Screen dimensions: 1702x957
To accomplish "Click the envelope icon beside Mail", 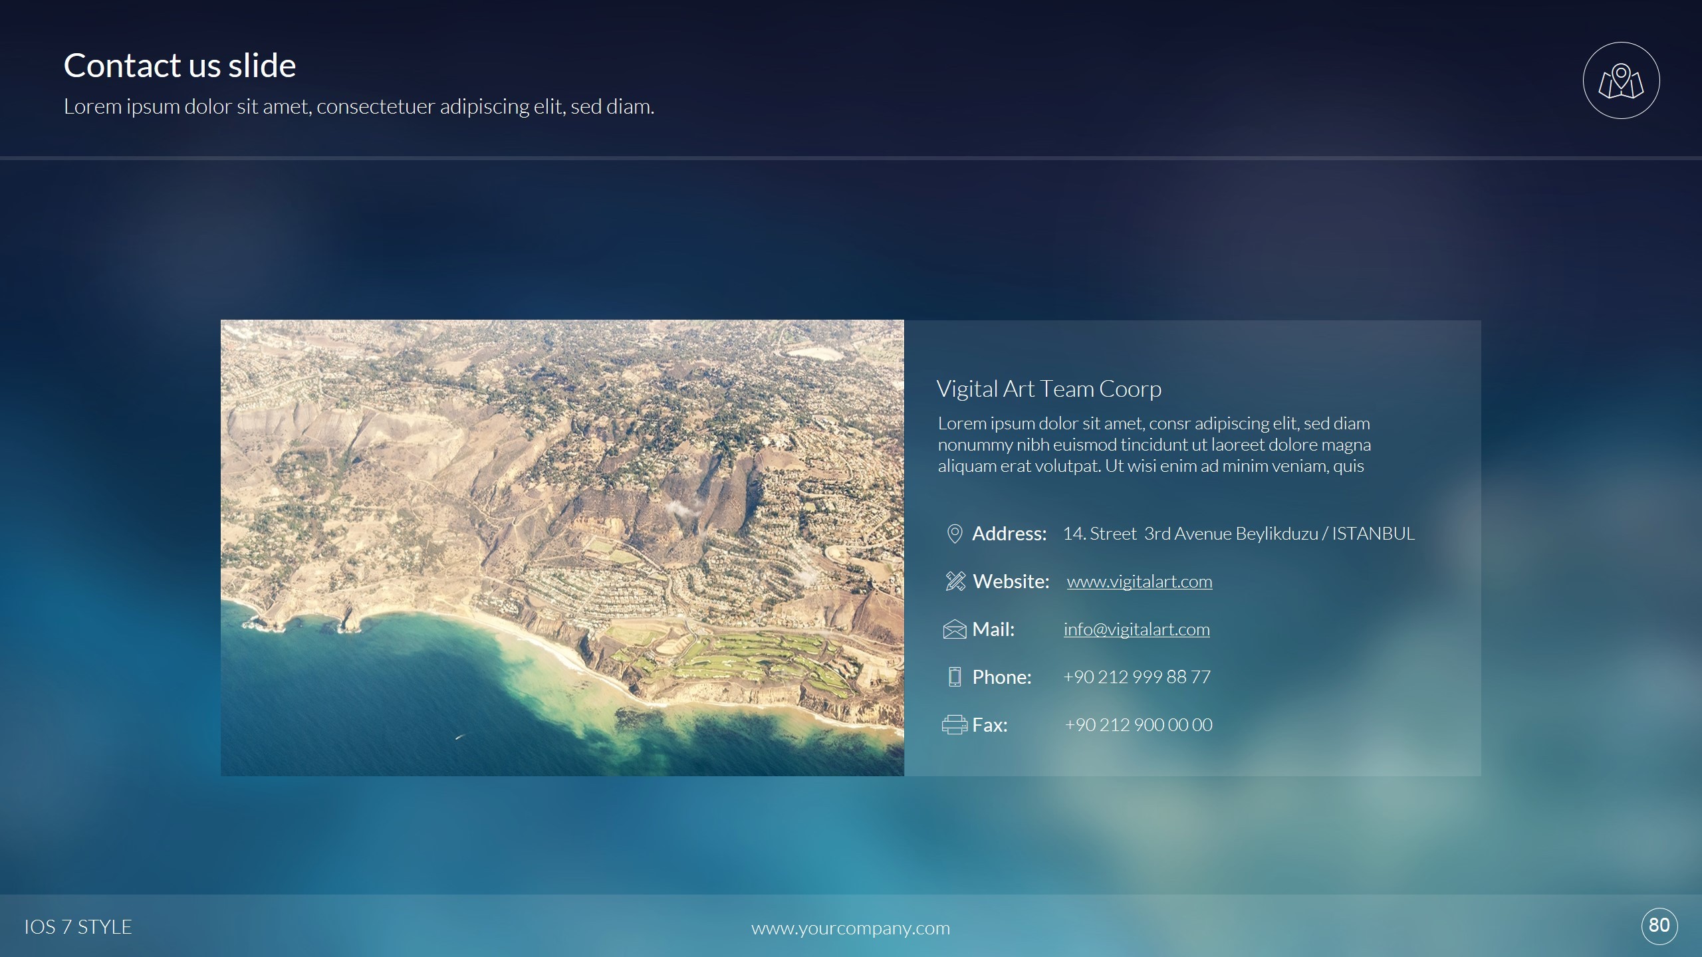I will coord(954,629).
